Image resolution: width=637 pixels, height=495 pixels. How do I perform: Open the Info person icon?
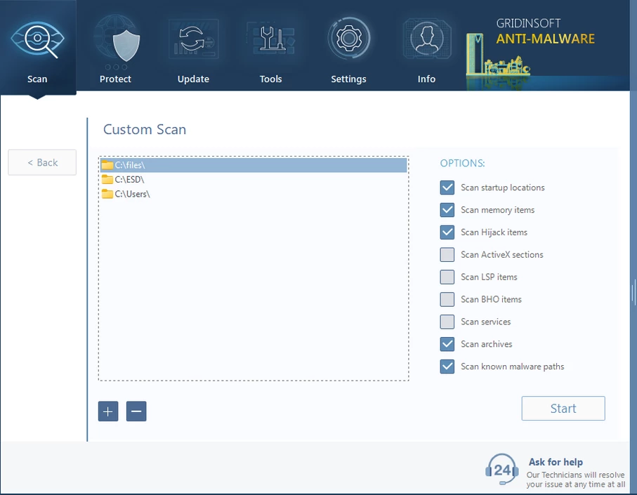[426, 41]
